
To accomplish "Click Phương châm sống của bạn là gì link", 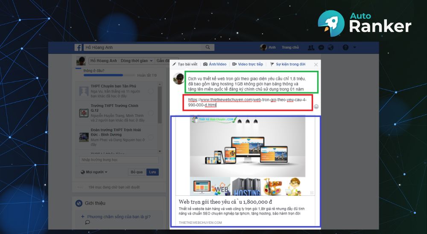I will tap(119, 217).
